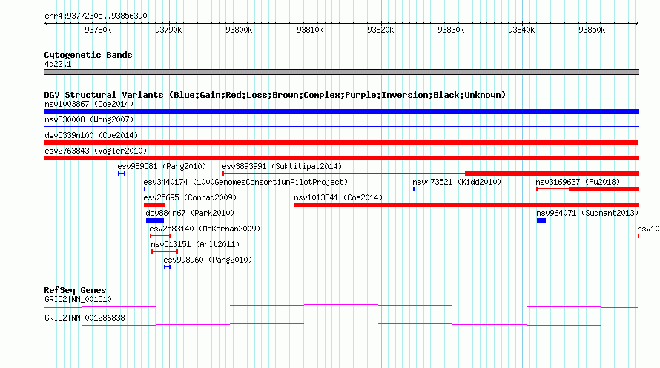This screenshot has width=660, height=368.
Task: Open the esv2583140 (McKernan2009) label
Action: (x=205, y=229)
